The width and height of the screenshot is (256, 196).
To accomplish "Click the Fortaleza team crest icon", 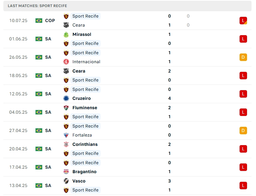I will pyautogui.click(x=66, y=135).
